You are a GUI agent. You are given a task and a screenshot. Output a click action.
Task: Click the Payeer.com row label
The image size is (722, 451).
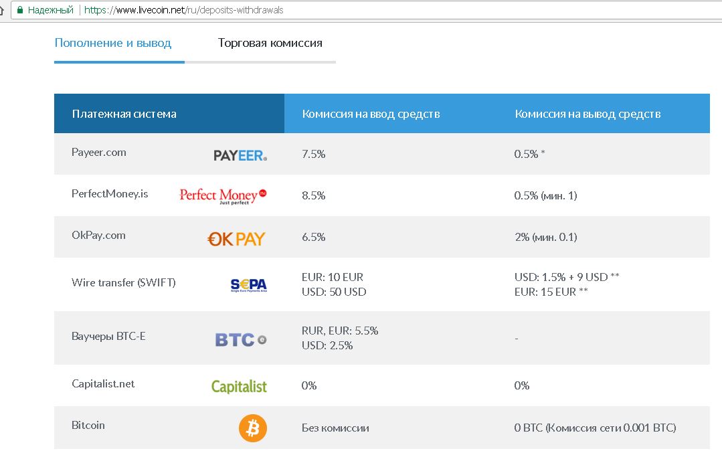pyautogui.click(x=99, y=153)
